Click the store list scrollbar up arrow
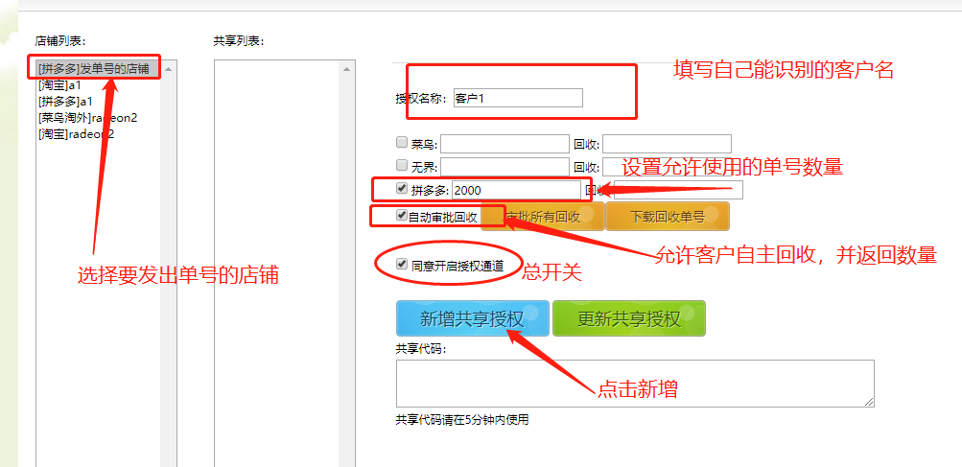Screen dimensions: 962x467 tap(170, 69)
